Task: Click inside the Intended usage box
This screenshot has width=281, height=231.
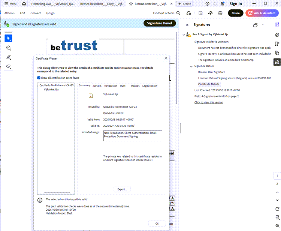Action: pos(133,136)
